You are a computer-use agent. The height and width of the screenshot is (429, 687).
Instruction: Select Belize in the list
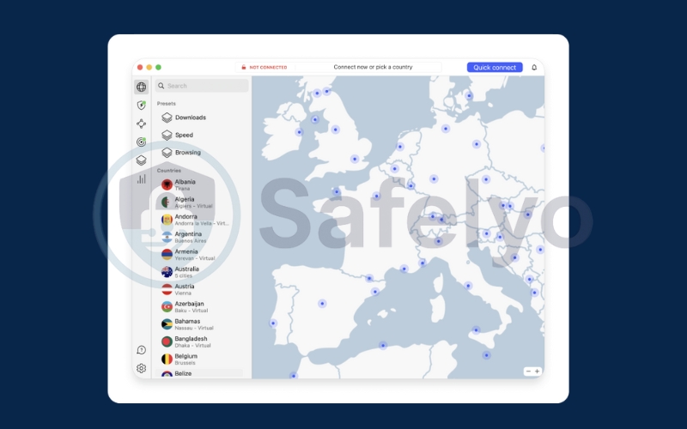199,373
